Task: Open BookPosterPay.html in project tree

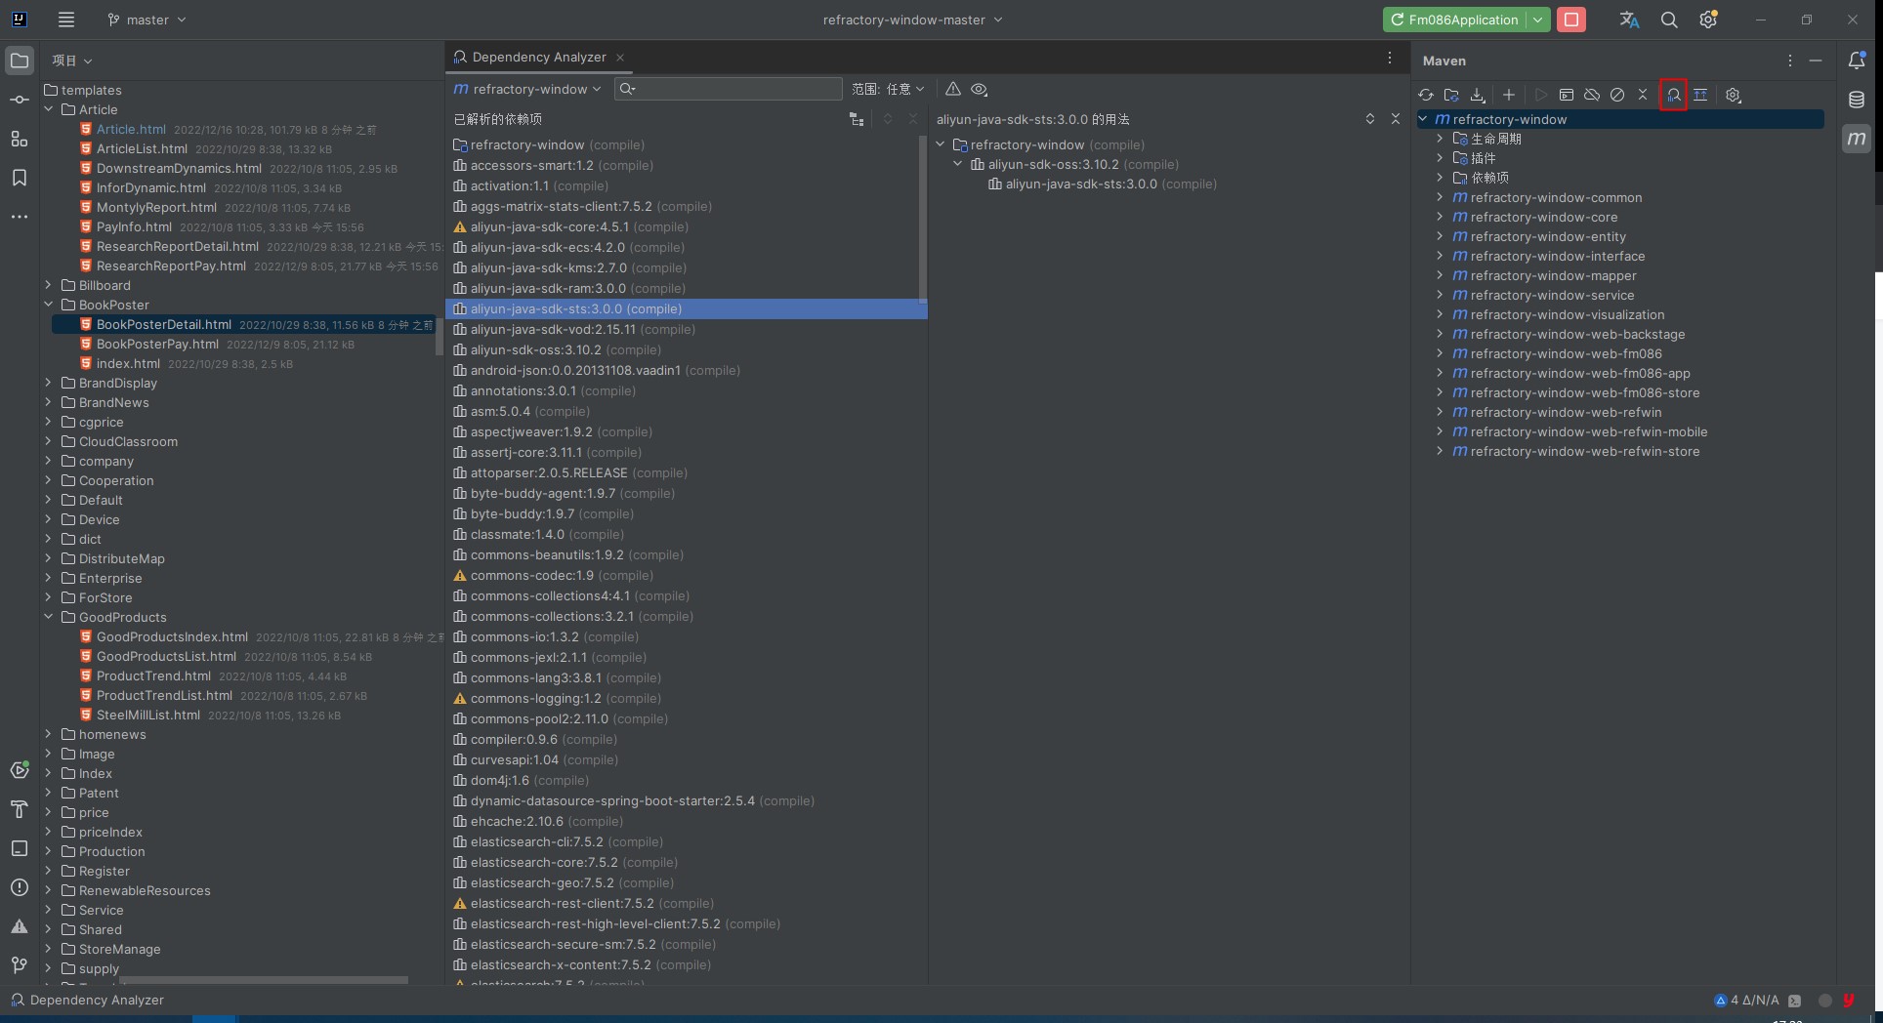Action: (157, 344)
